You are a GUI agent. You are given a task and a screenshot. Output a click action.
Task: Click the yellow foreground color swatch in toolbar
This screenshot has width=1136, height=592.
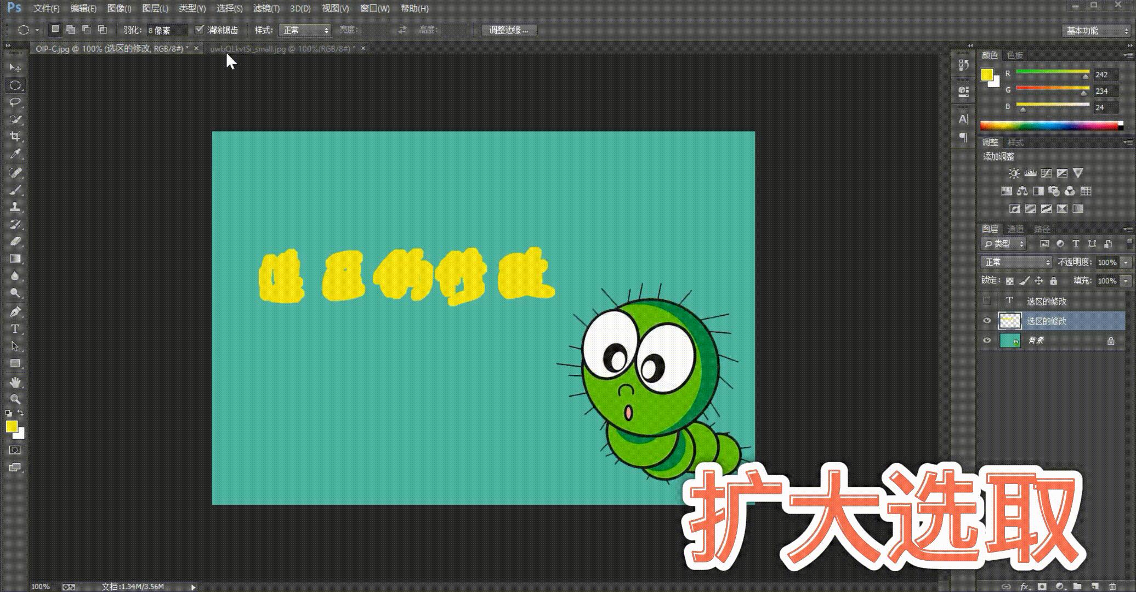pyautogui.click(x=11, y=426)
